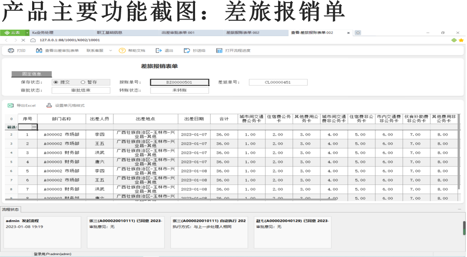Screen dimensions: 467x257
Task: Open dropdown arrow next to 云表
Action: pos(27,33)
